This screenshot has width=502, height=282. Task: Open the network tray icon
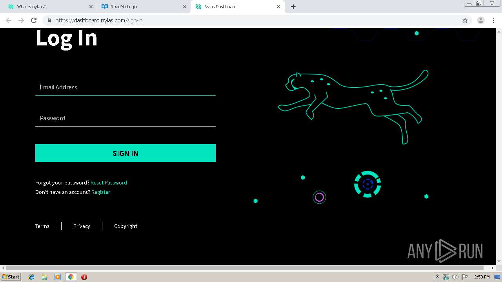pyautogui.click(x=446, y=277)
